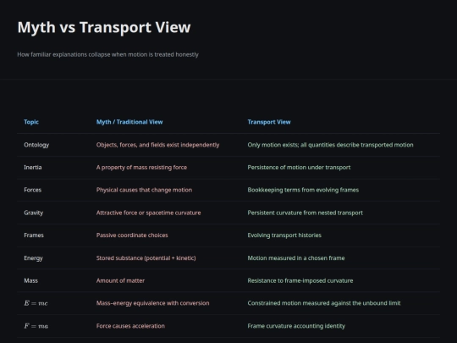Click 'Persistence of motion under transport'
This screenshot has width=457, height=343.
299,168
